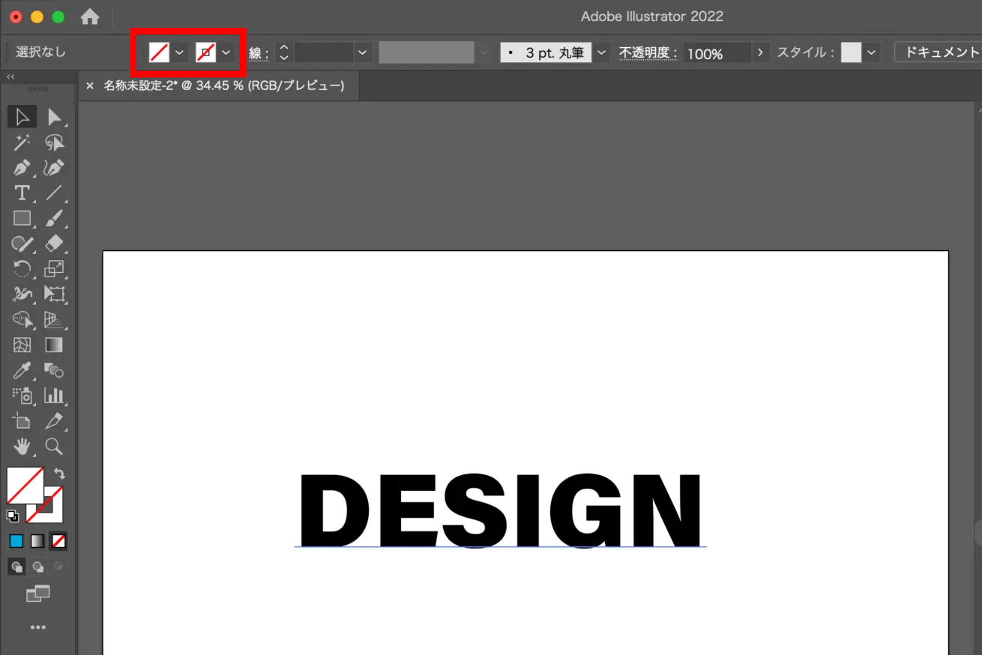Click the DESIGN text on the artboard
This screenshot has width=982, height=655.
500,511
